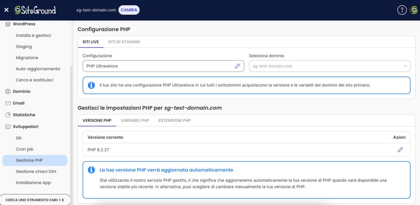Click info icon beside automatic update notice
Screen dimensions: 420x205
point(91,170)
